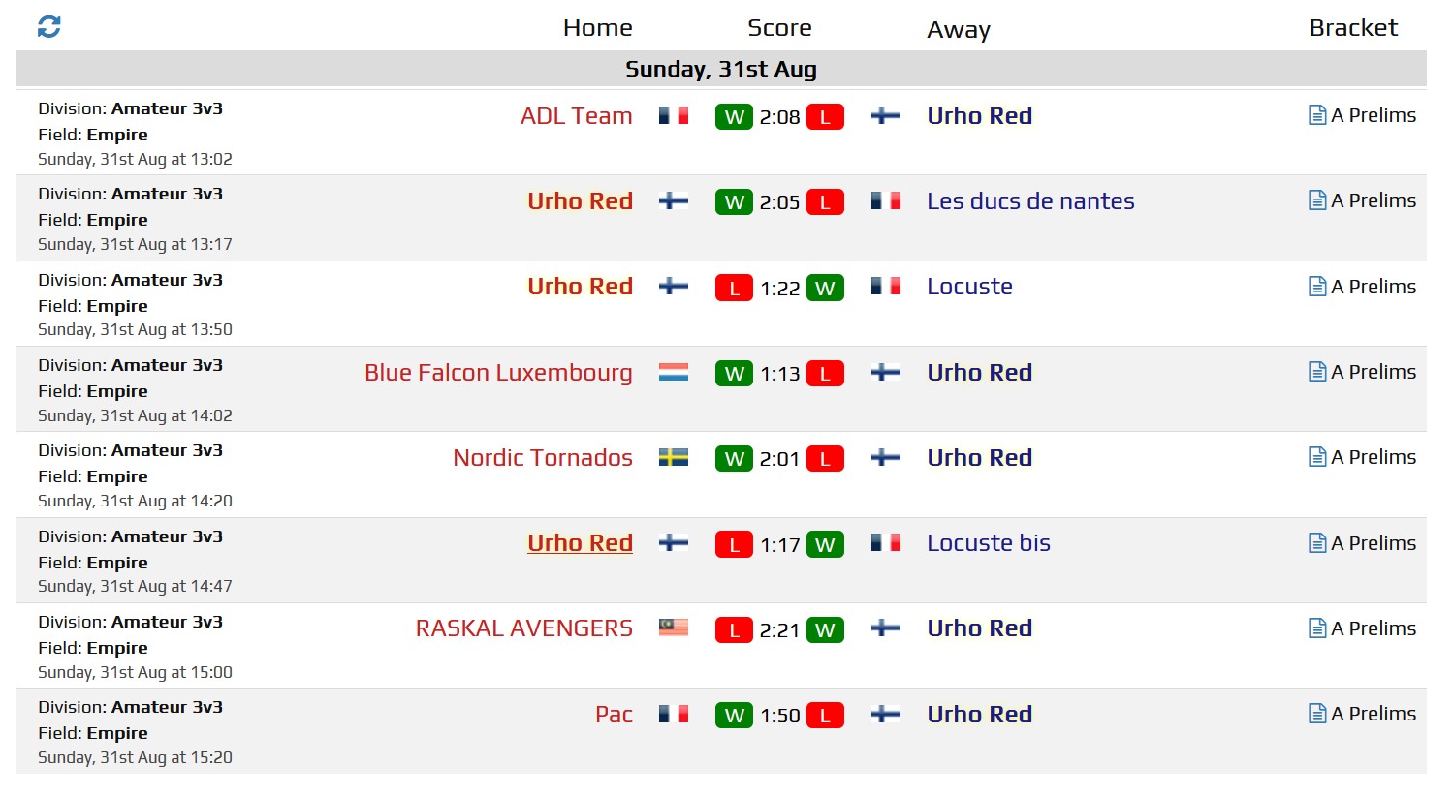Viewport: 1453px width, 797px height.
Task: Click the RASKAL AVENGERS team name
Action: coord(524,628)
